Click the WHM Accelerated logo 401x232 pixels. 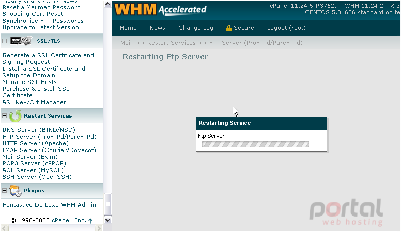tap(160, 10)
